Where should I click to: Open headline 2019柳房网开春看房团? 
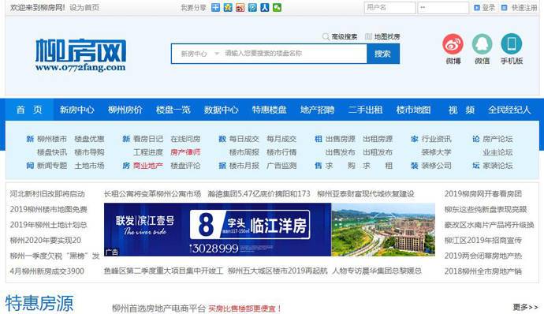click(483, 194)
